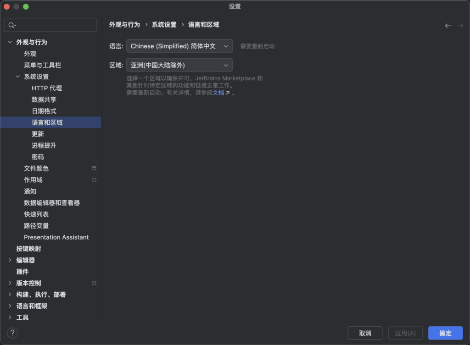Click project-level icon beside 版本控制
The height and width of the screenshot is (345, 470).
94,283
